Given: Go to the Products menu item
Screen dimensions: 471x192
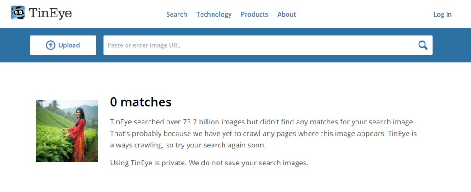Looking at the screenshot, I should pyautogui.click(x=254, y=14).
